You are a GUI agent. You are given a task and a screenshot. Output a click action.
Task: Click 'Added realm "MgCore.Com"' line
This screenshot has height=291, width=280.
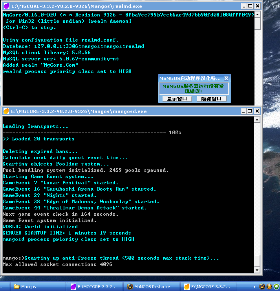click(41, 65)
